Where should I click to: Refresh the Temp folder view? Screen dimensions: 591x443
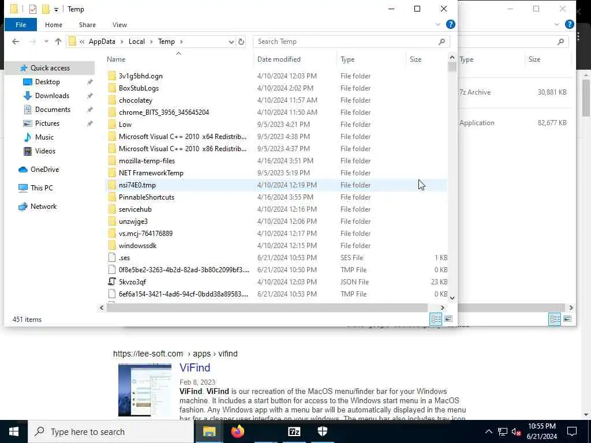pos(241,42)
